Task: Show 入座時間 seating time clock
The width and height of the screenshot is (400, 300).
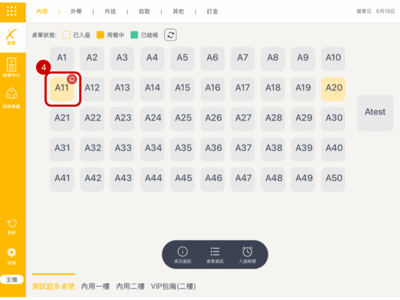Action: click(247, 255)
